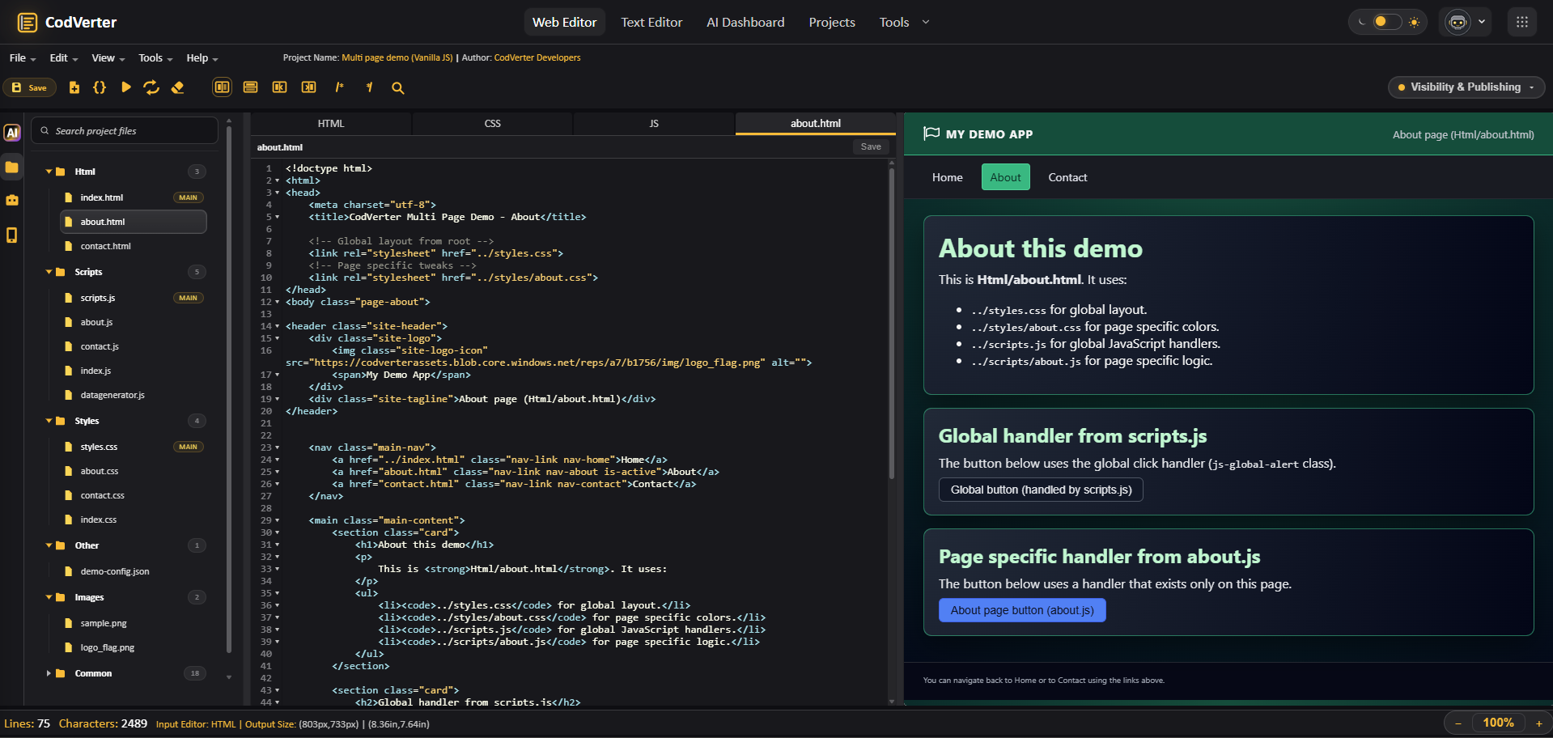Click the eraser clear icon
Image resolution: width=1553 pixels, height=738 pixels.
[177, 87]
